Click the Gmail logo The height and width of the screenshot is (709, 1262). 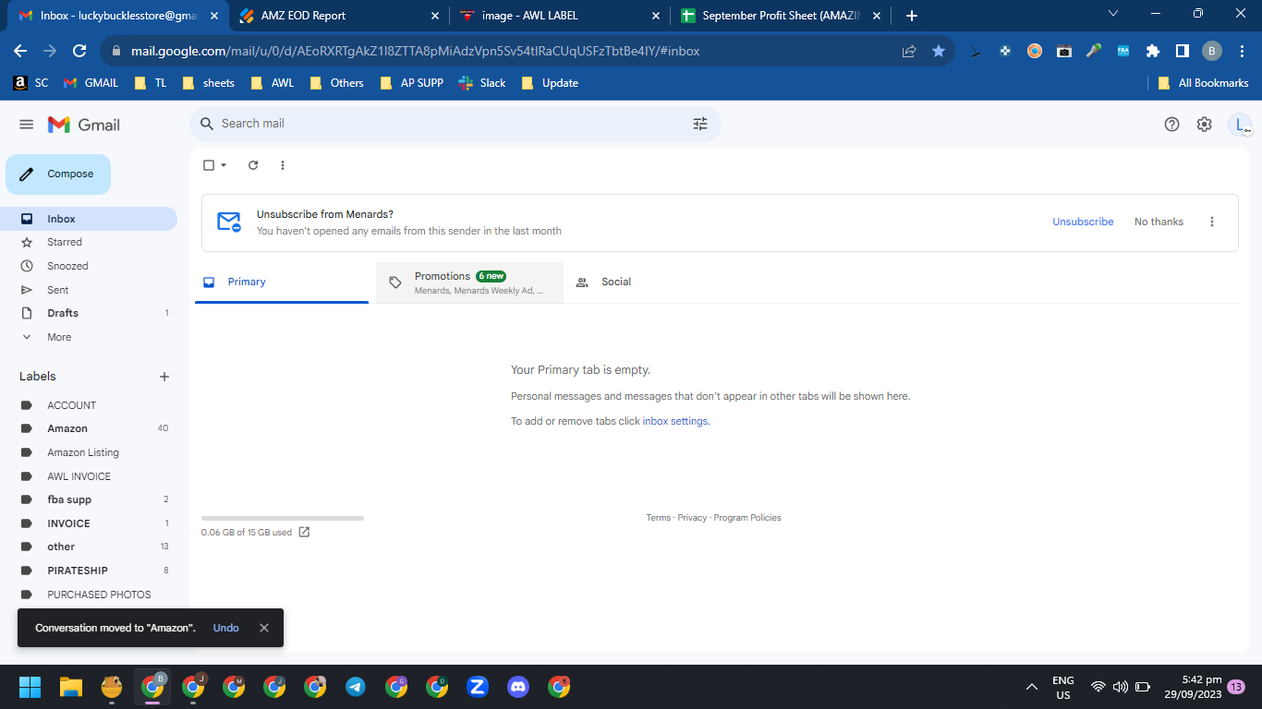(x=84, y=125)
